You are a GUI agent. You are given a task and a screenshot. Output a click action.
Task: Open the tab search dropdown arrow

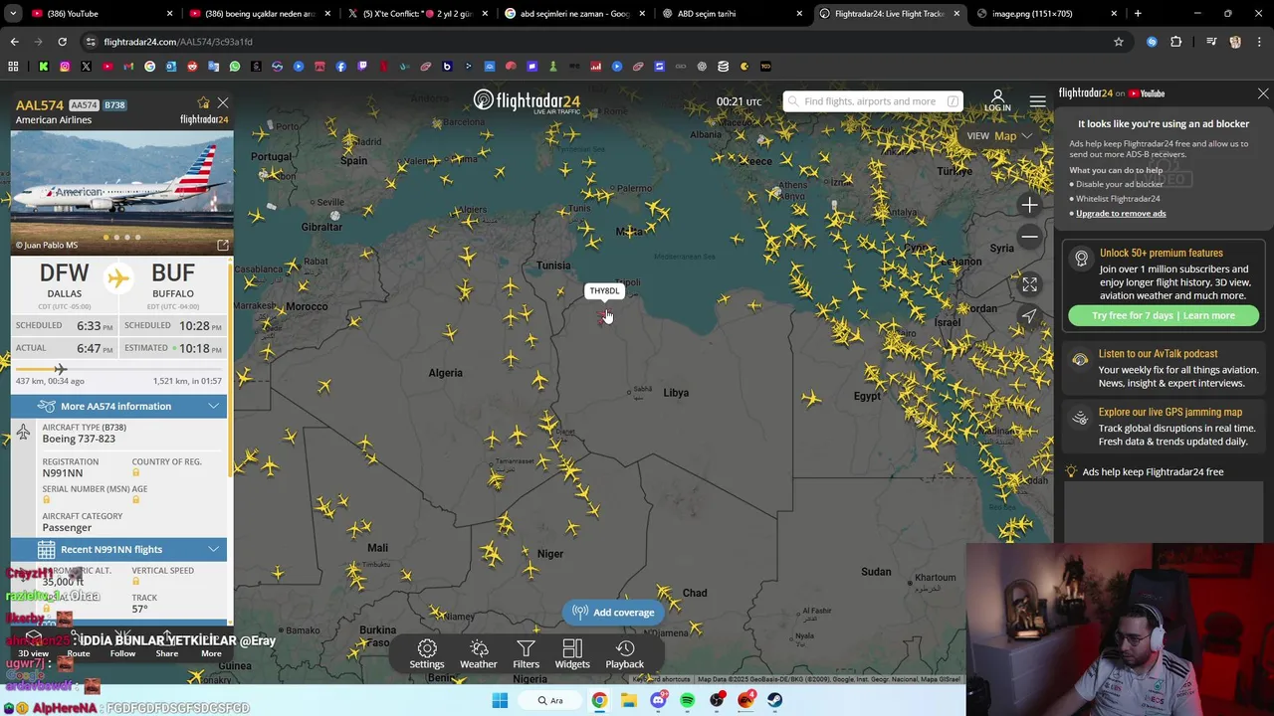(13, 14)
